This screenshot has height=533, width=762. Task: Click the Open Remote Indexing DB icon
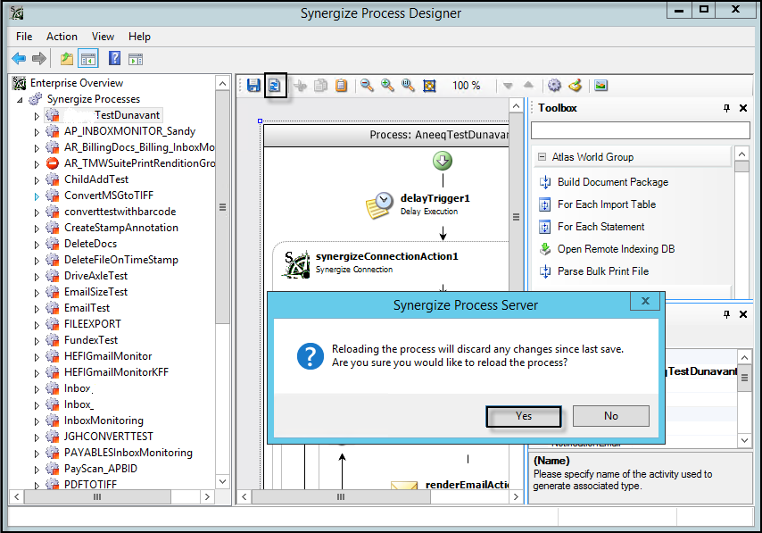pyautogui.click(x=545, y=249)
